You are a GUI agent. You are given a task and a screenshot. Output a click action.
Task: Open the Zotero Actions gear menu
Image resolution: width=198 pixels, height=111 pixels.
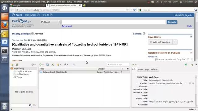[x=33, y=64]
